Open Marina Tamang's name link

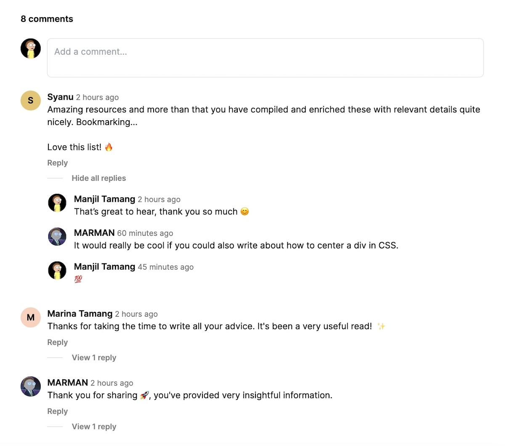coord(80,314)
